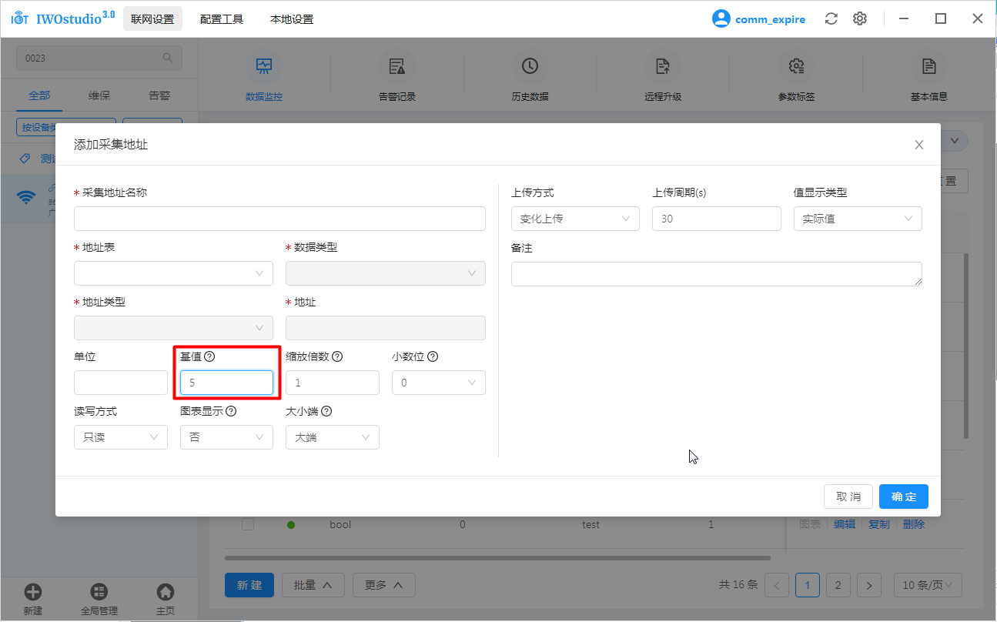Open the 上传方式 dropdown showing 变化上传
This screenshot has width=997, height=622.
575,219
